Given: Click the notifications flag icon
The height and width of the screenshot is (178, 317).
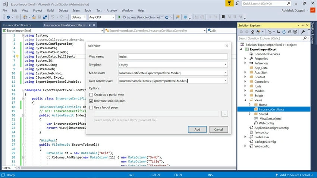Looking at the screenshot, I should (229, 3).
